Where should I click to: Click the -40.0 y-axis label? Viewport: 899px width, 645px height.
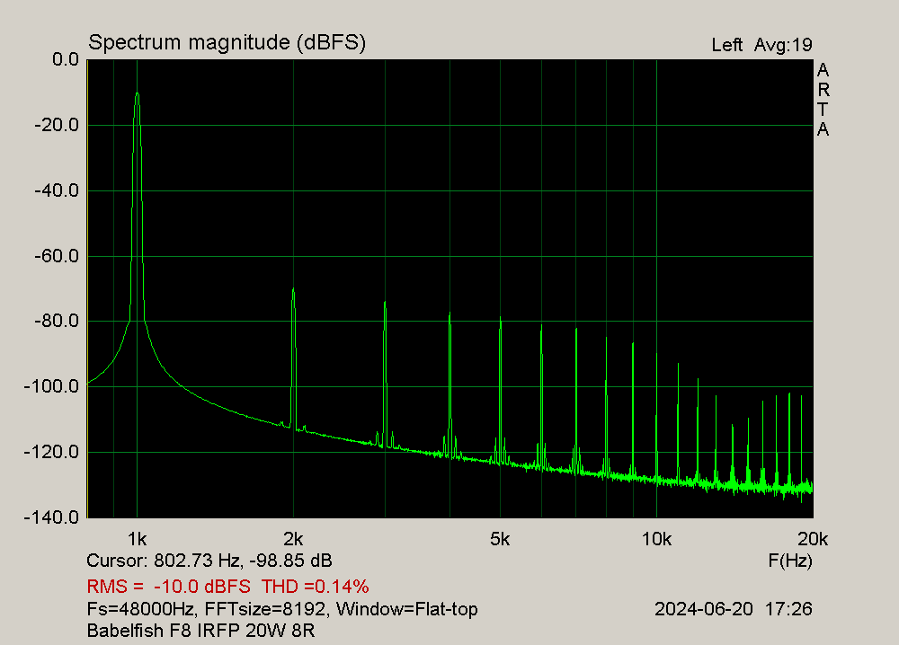(x=57, y=190)
